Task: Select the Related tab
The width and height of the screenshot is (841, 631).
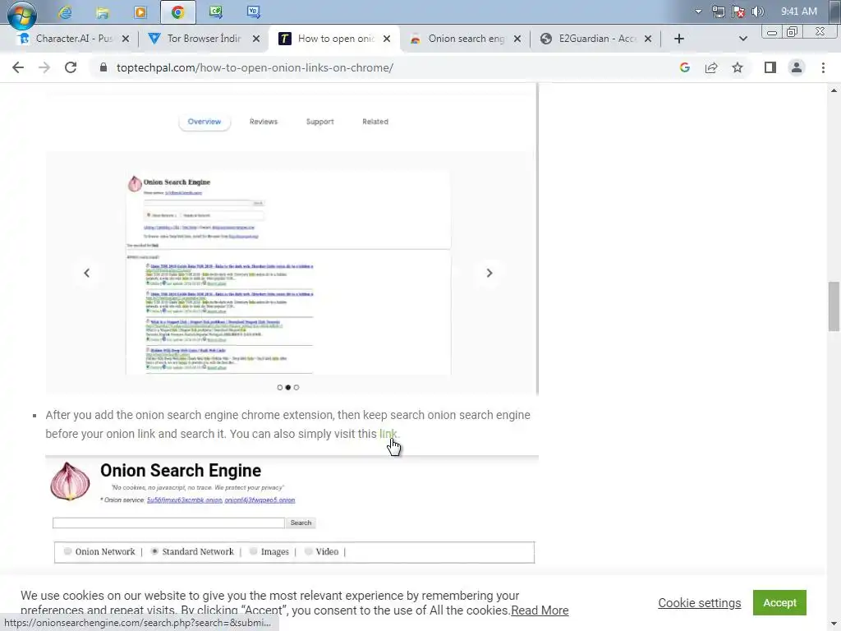Action: point(375,122)
